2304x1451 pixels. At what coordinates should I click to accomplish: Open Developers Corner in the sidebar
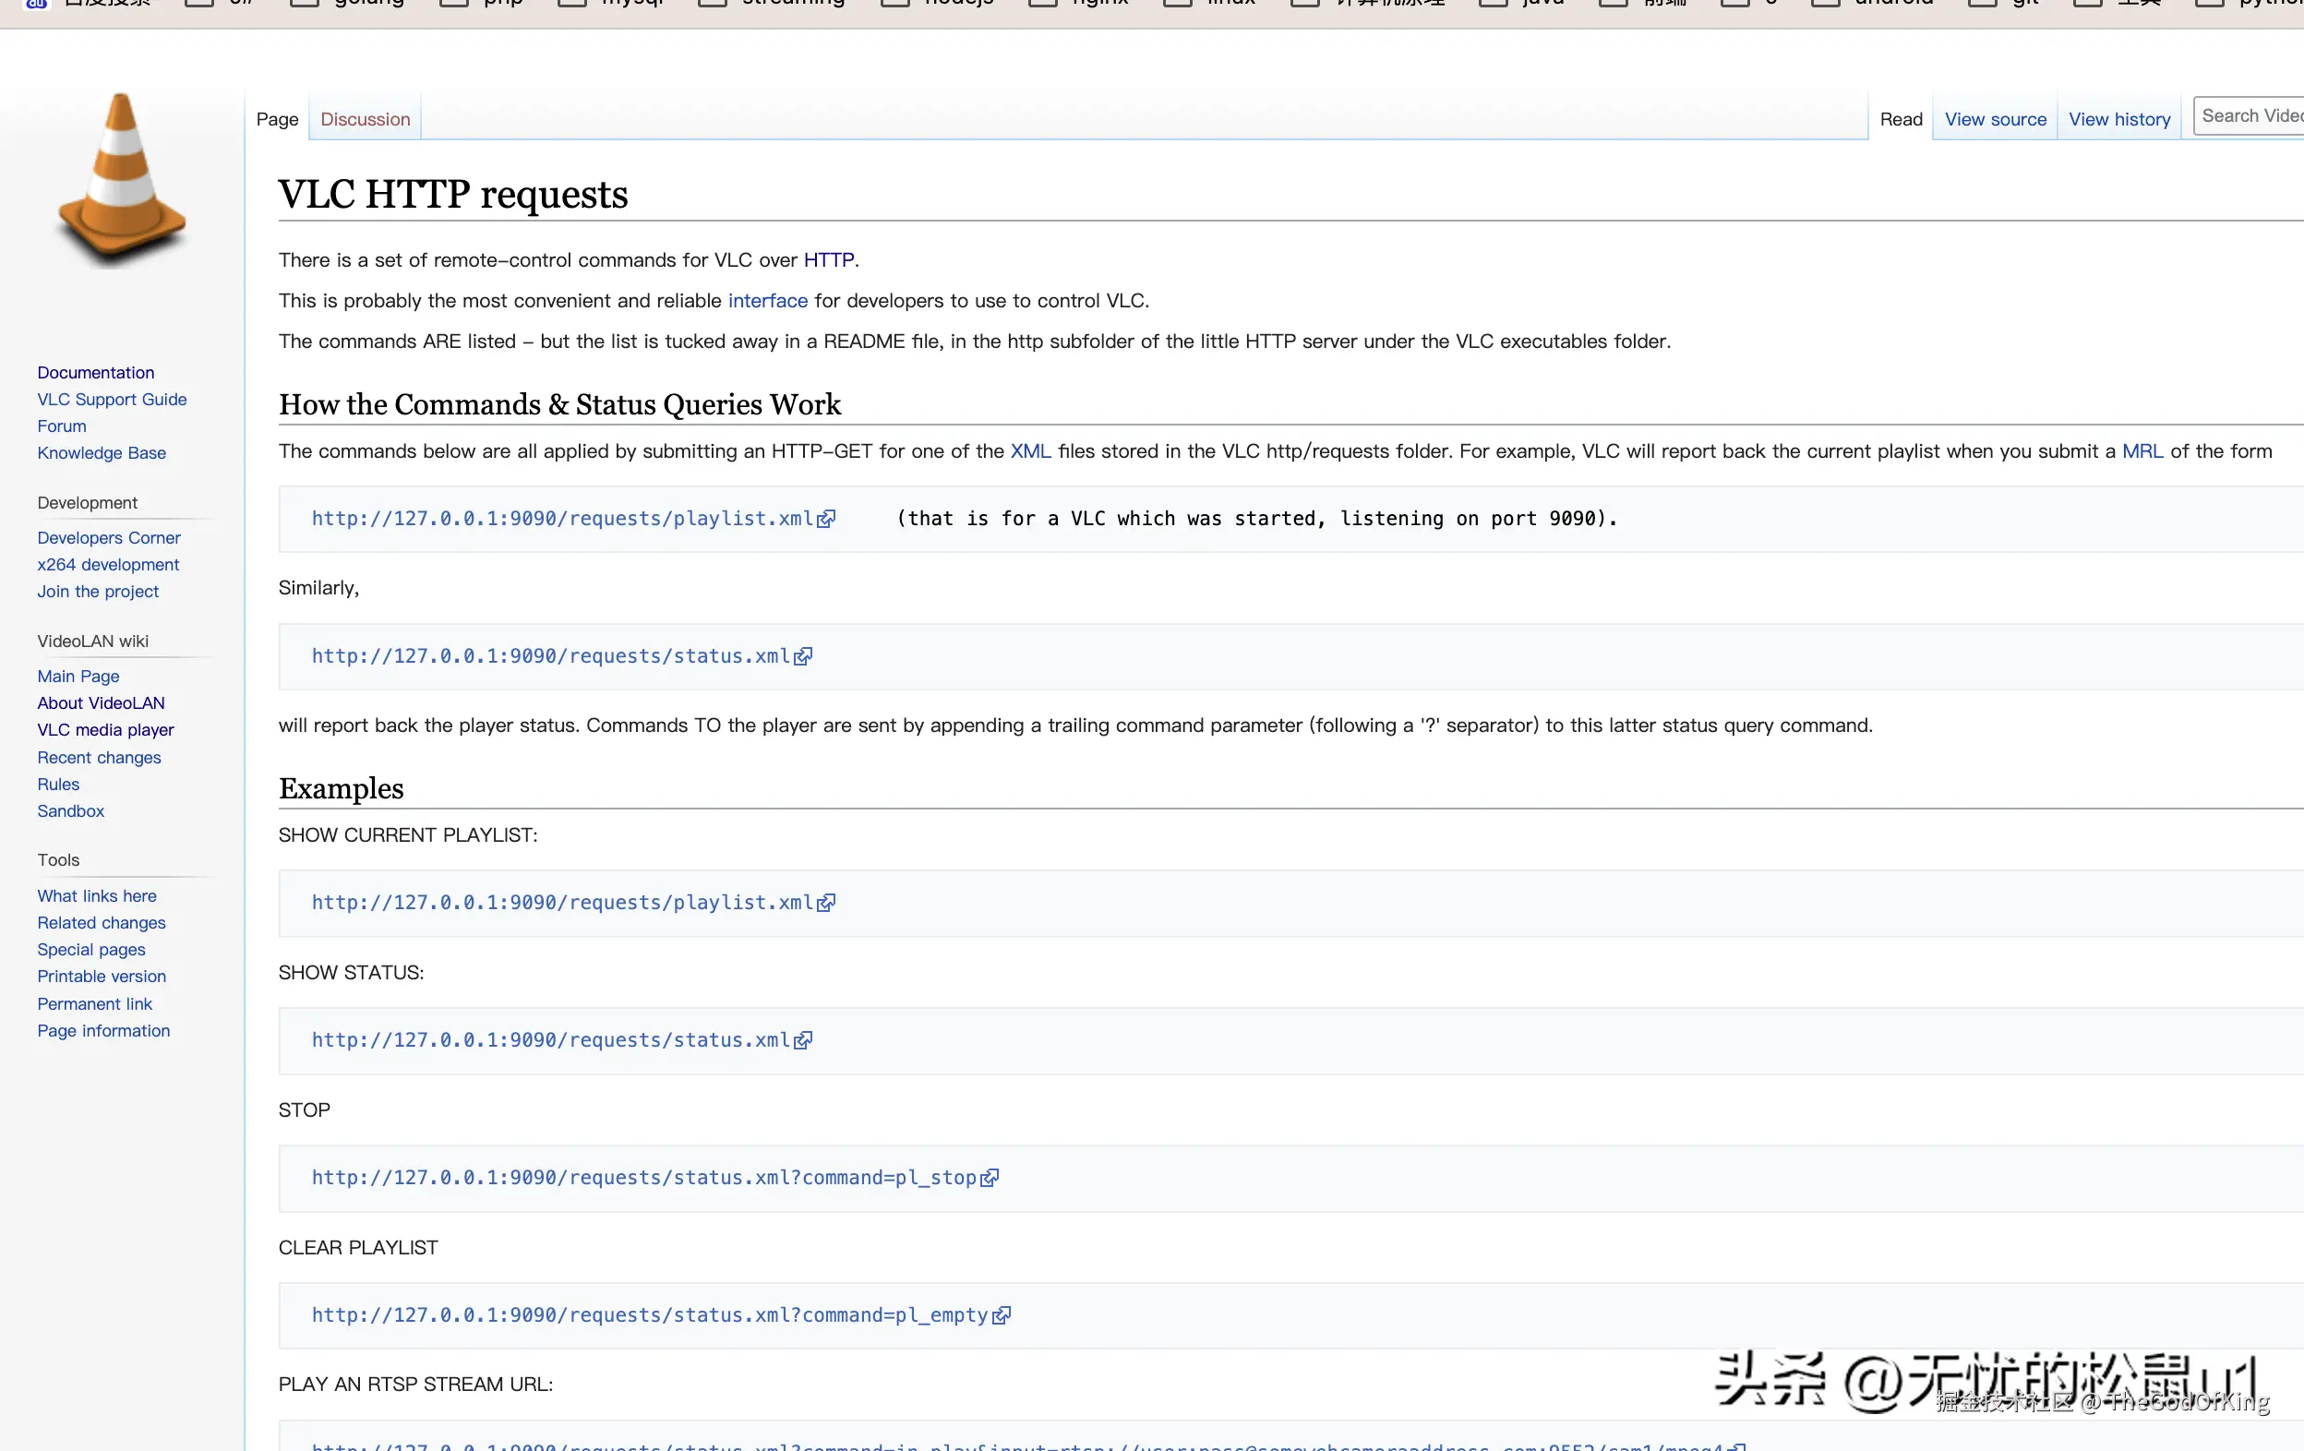pyautogui.click(x=108, y=537)
